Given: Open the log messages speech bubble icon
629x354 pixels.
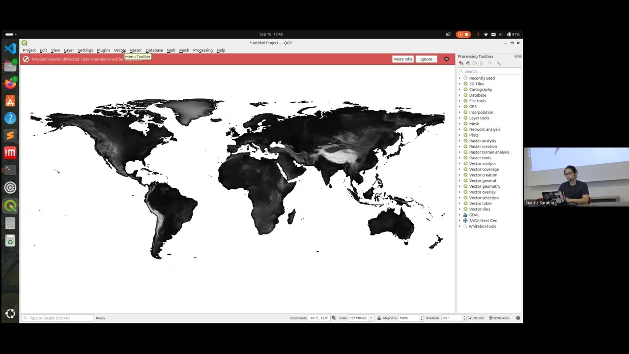Looking at the screenshot, I should pyautogui.click(x=518, y=318).
